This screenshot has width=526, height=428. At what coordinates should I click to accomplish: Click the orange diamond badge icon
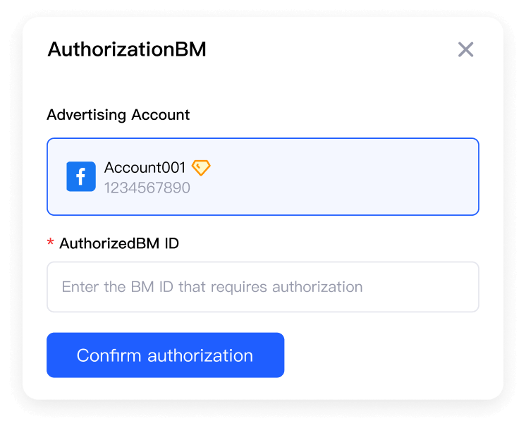click(x=201, y=167)
